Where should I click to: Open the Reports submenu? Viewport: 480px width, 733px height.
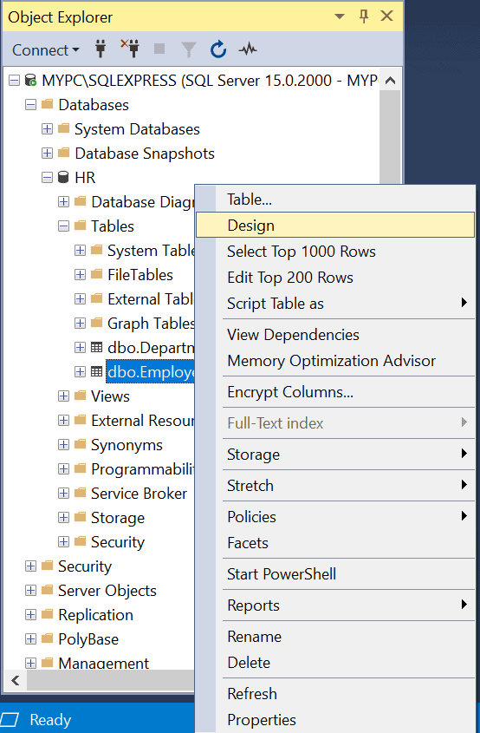click(x=334, y=605)
